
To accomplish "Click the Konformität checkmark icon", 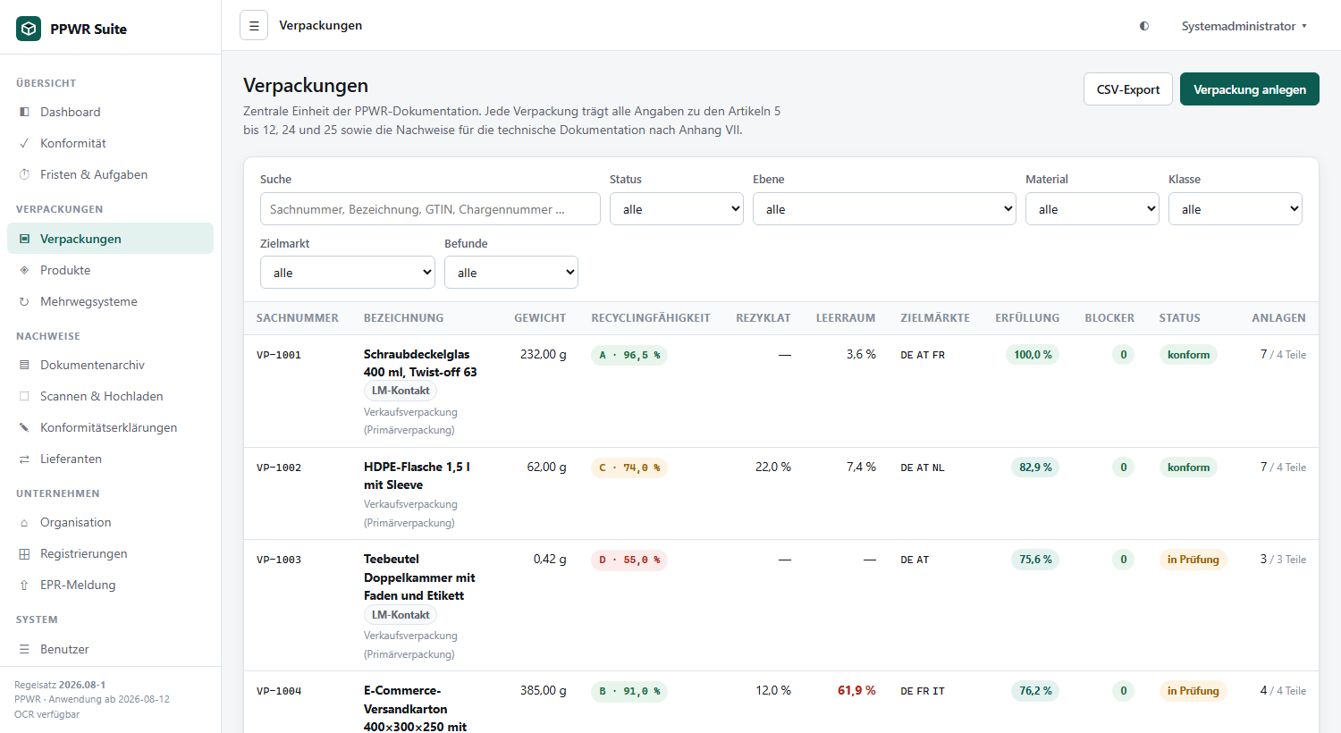I will 24,143.
